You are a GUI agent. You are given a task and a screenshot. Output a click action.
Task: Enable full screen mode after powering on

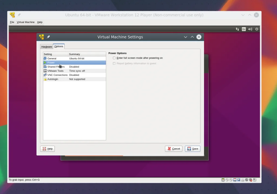point(114,58)
